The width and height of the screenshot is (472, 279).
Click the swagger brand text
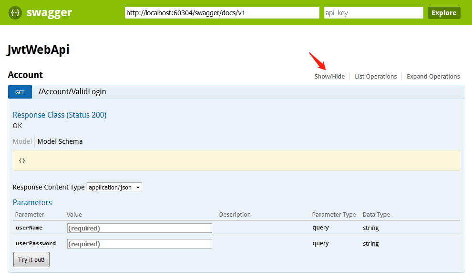(49, 13)
